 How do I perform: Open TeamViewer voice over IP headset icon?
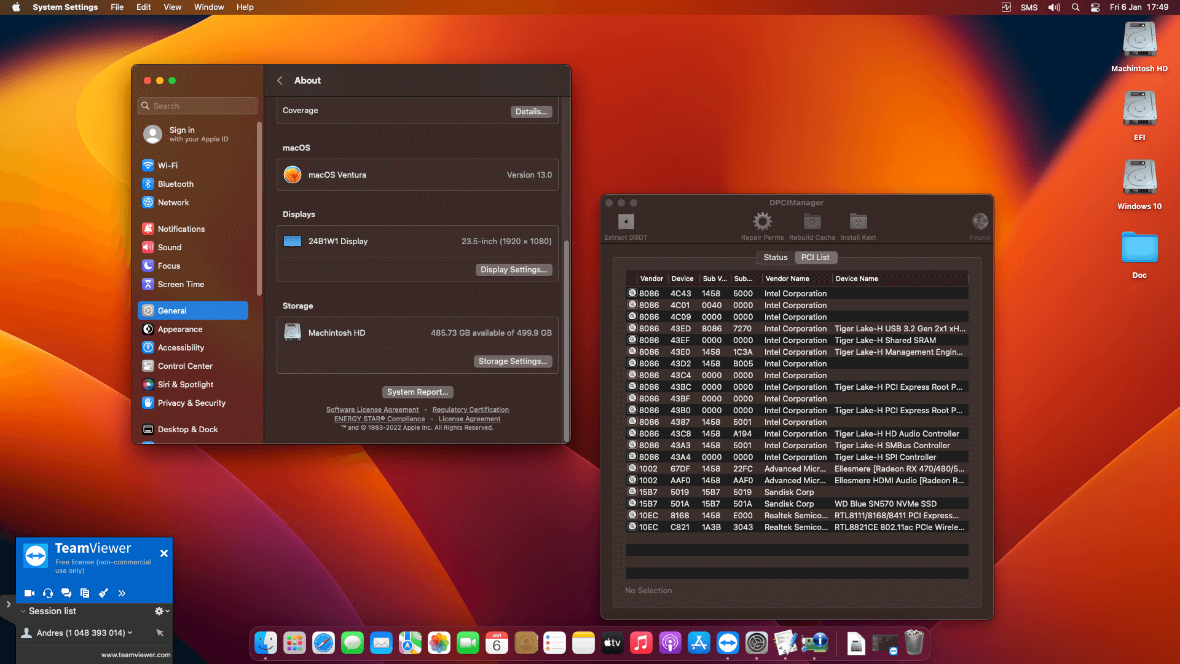48,593
